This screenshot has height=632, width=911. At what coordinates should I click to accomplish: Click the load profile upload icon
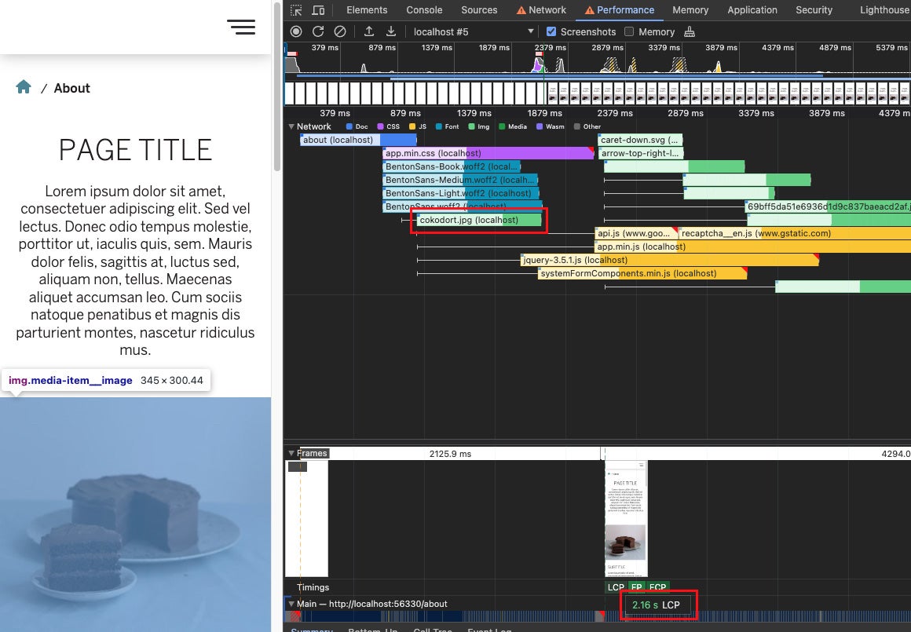tap(369, 31)
